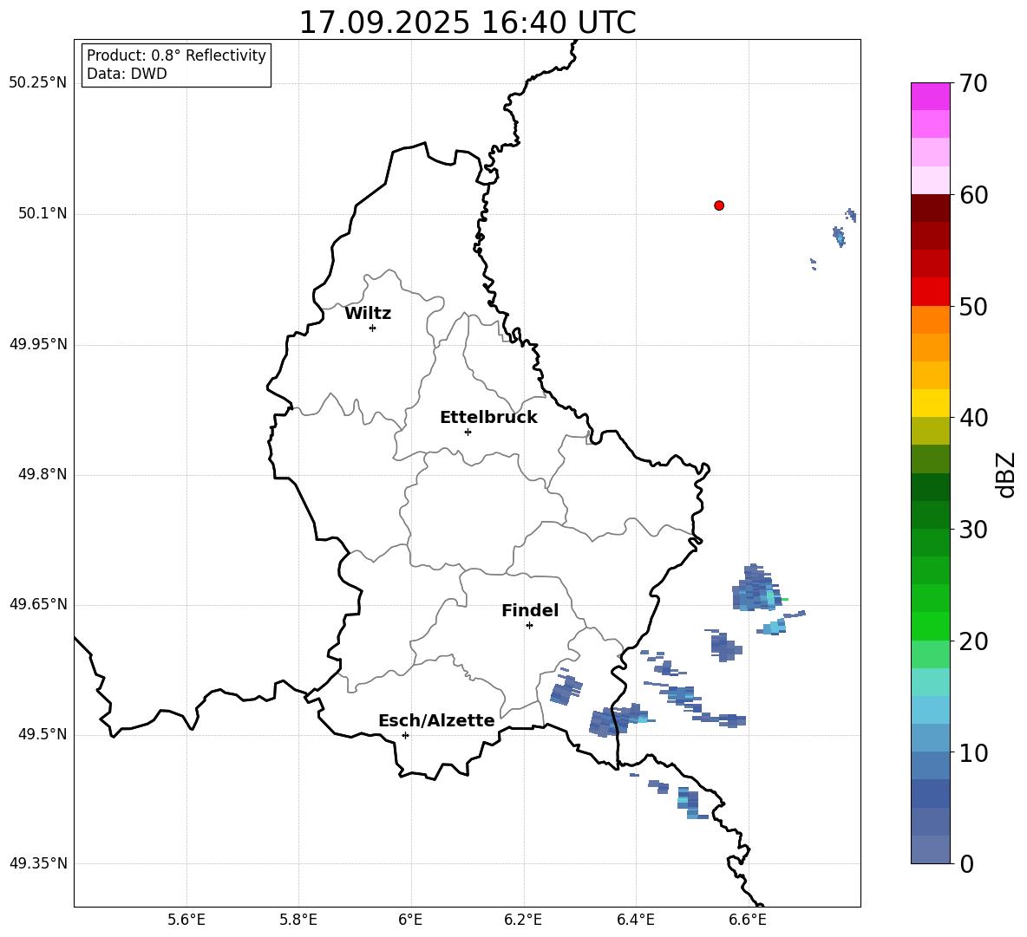
Task: Click the 6°E longitude label
Action: (410, 921)
